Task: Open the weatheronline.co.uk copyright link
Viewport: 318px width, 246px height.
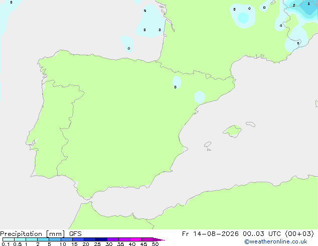Action: (x=276, y=241)
